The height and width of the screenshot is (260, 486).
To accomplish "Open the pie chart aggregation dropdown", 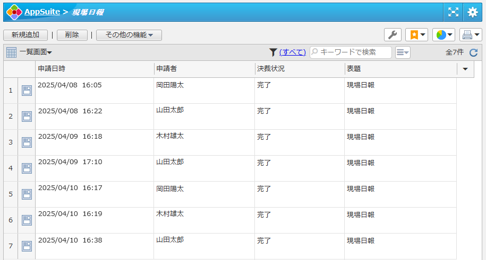I will click(x=444, y=35).
